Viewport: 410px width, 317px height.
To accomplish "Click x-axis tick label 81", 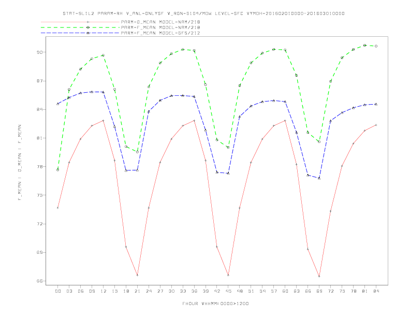I will (x=365, y=291).
